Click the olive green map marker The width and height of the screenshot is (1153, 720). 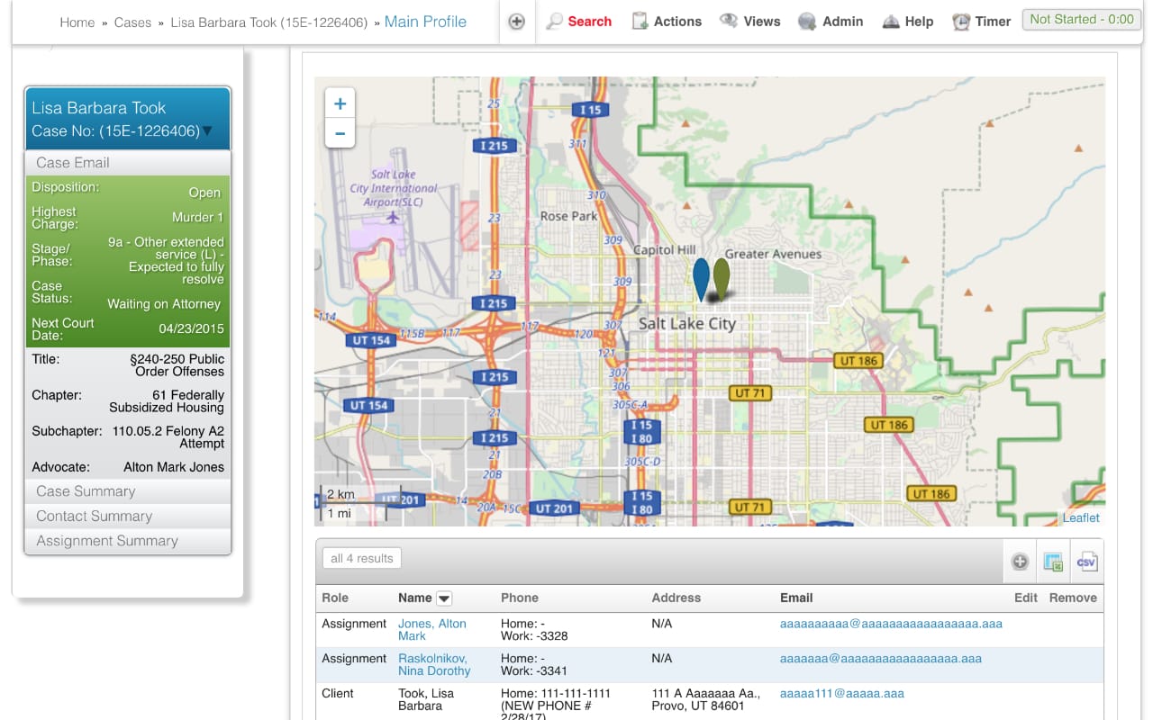pos(722,279)
